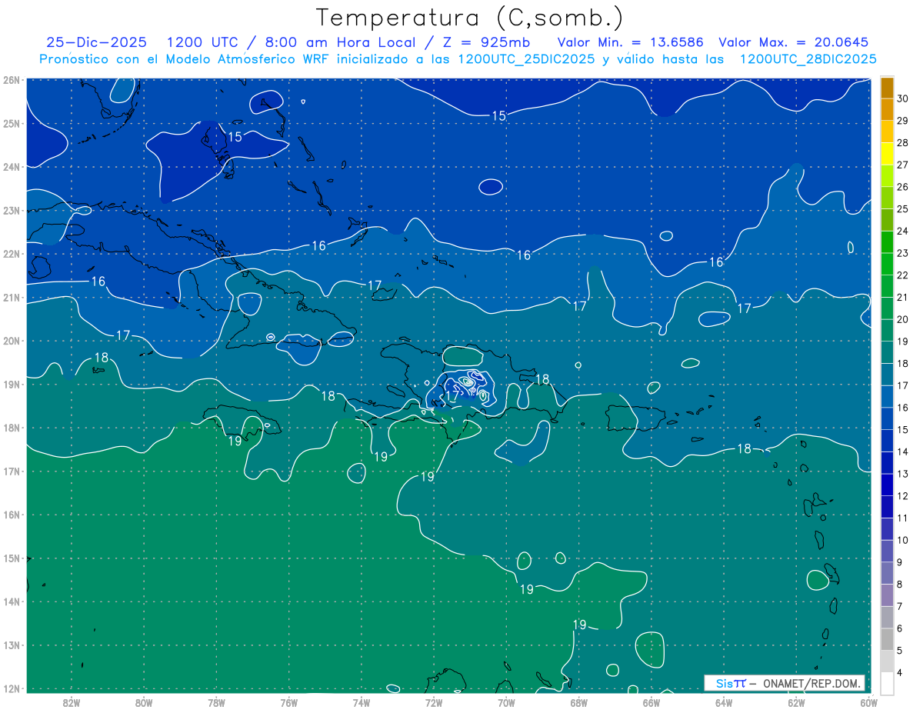923x713 pixels.
Task: Click the '74W' longitude label
Action: tap(361, 701)
